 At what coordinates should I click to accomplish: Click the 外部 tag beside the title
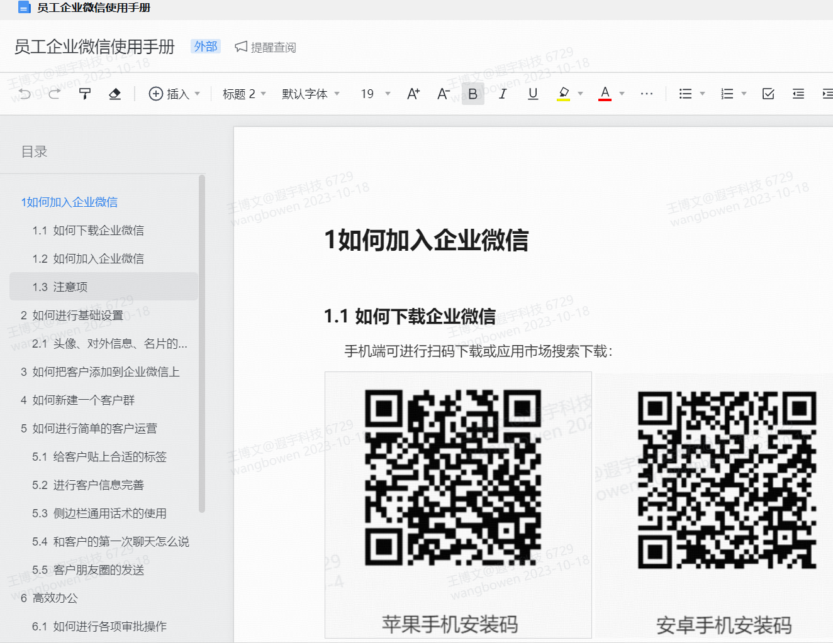pyautogui.click(x=206, y=47)
